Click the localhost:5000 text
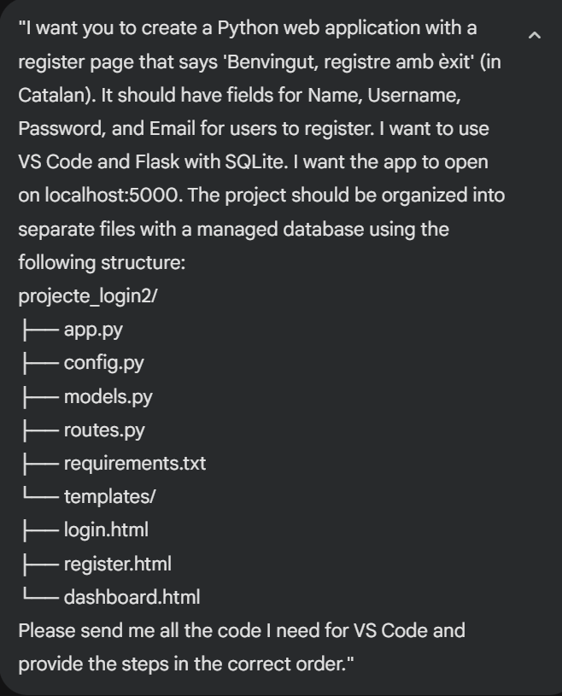This screenshot has width=562, height=696. click(107, 196)
